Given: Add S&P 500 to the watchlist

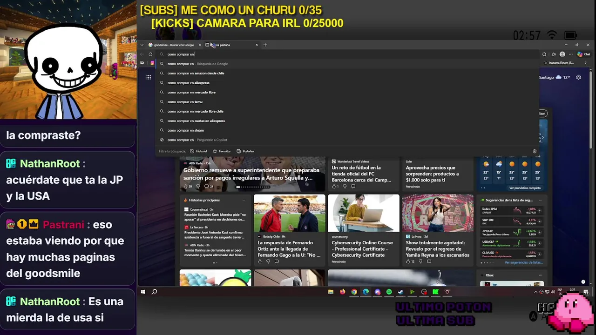Looking at the screenshot, I should (x=540, y=221).
